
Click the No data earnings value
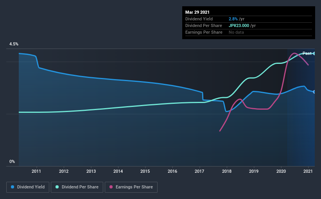pos(236,32)
